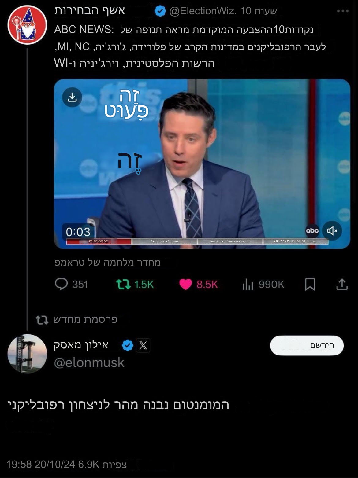Click the blue verified badge beside ElectionWiz
The image size is (358, 478).
click(160, 12)
